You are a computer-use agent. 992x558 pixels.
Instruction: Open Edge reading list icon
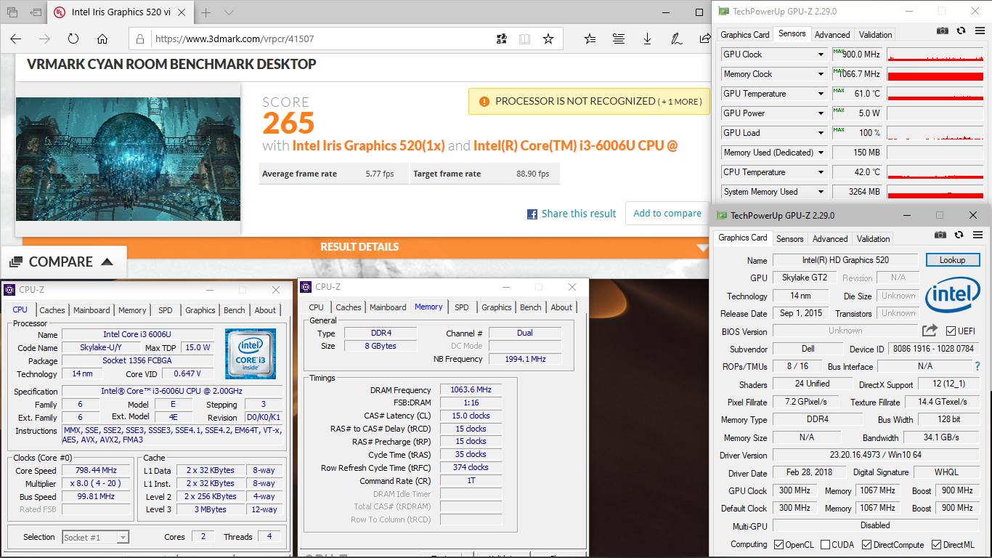(x=618, y=39)
